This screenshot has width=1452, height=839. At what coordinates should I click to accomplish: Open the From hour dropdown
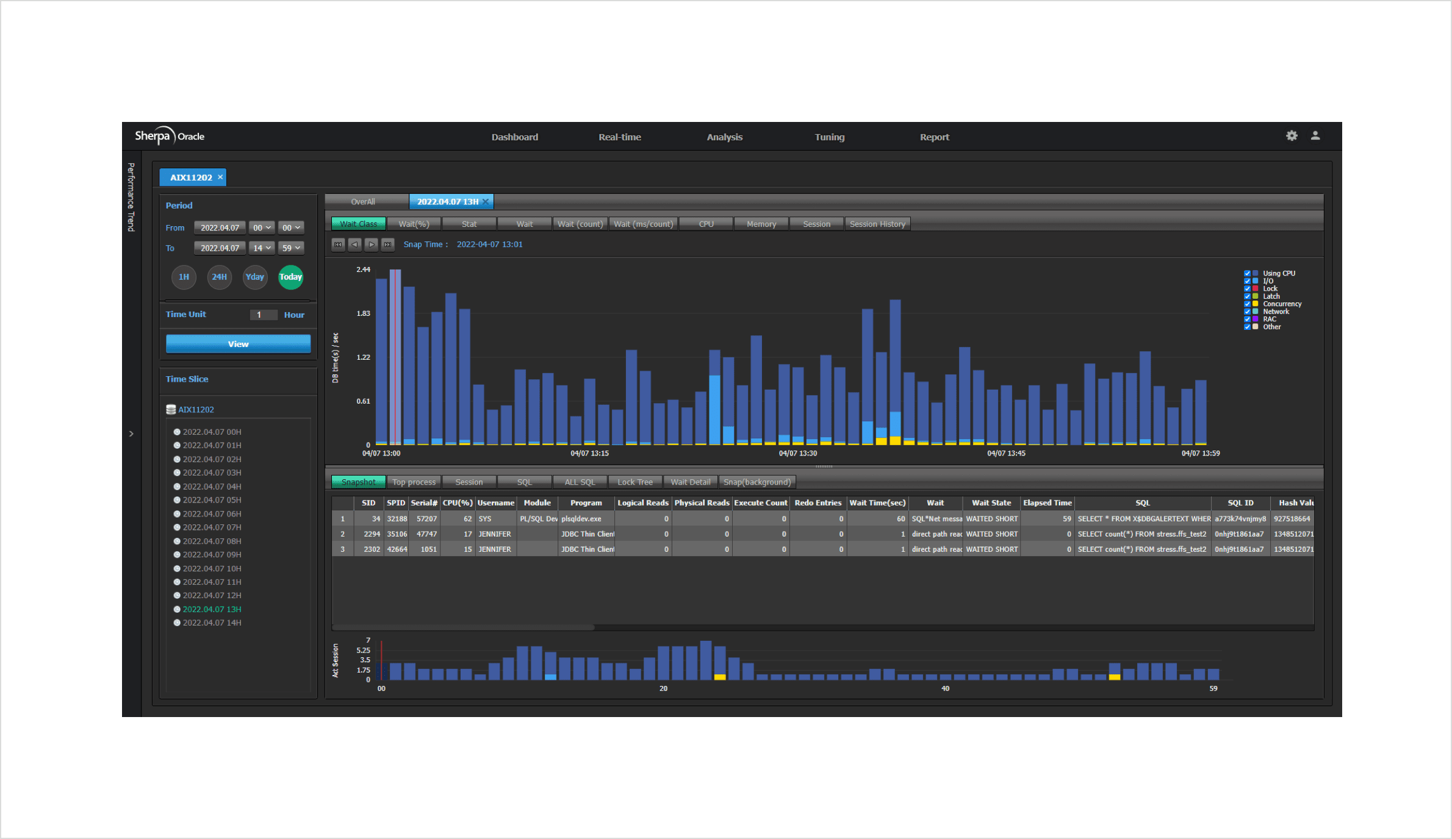262,228
